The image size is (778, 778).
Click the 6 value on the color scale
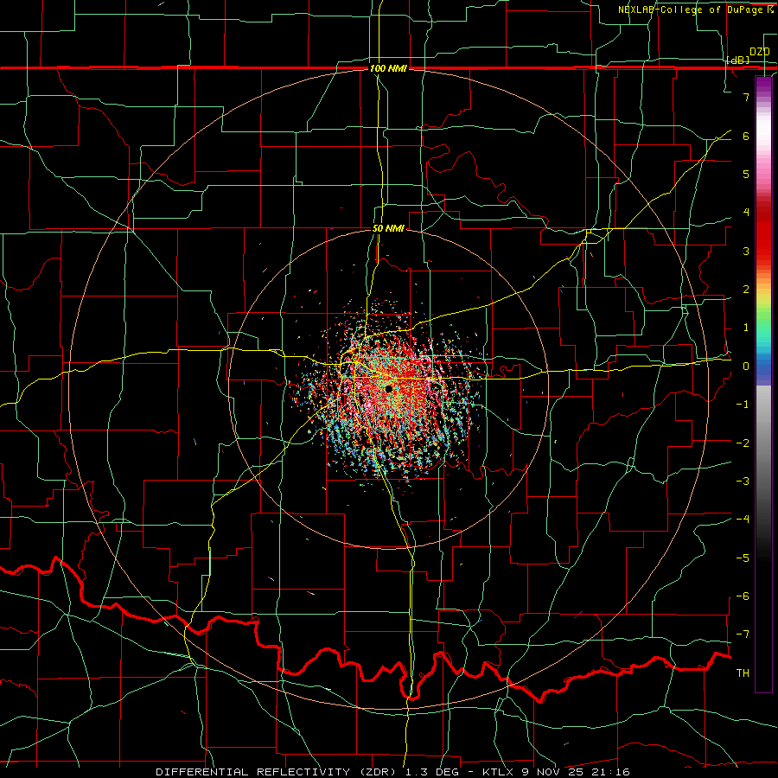pos(746,136)
